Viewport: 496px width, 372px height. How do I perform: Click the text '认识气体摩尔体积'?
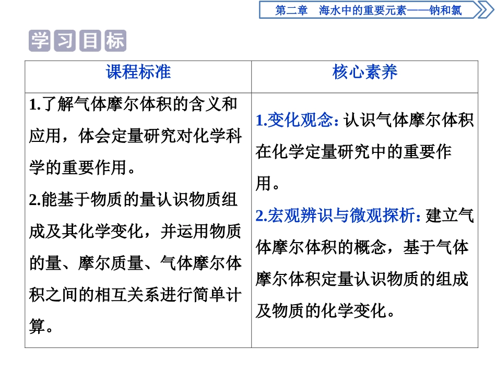point(409,120)
